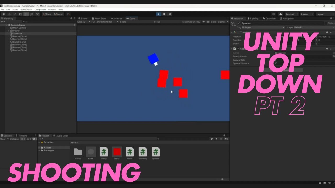Pause the game playback
Screen dimensions: 335x188
pos(164,14)
